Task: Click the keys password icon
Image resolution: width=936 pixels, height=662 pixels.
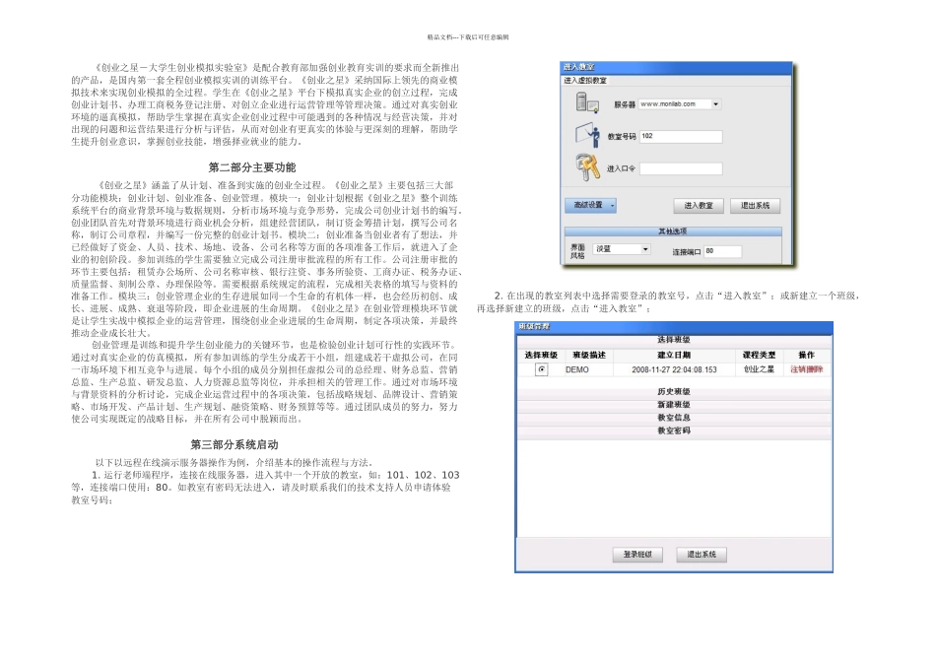Action: tap(587, 167)
